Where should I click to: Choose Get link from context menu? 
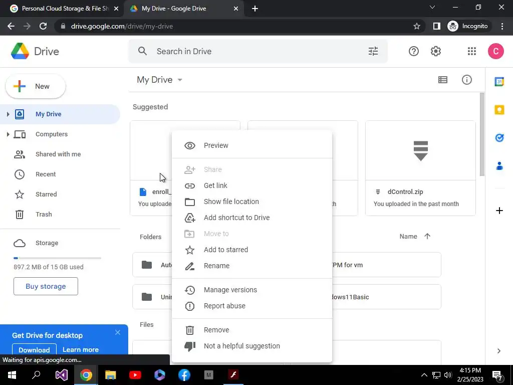tap(252, 185)
